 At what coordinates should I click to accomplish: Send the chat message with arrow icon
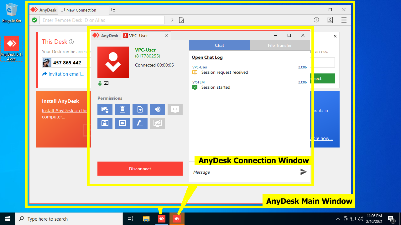click(x=303, y=172)
